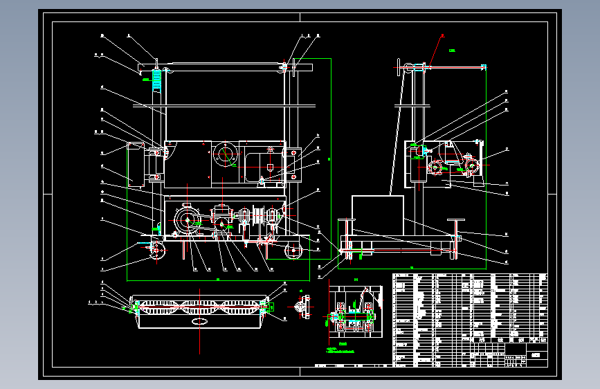Image resolution: width=600 pixels, height=389 pixels.
Task: Click the parts list table in title block
Action: click(470, 320)
